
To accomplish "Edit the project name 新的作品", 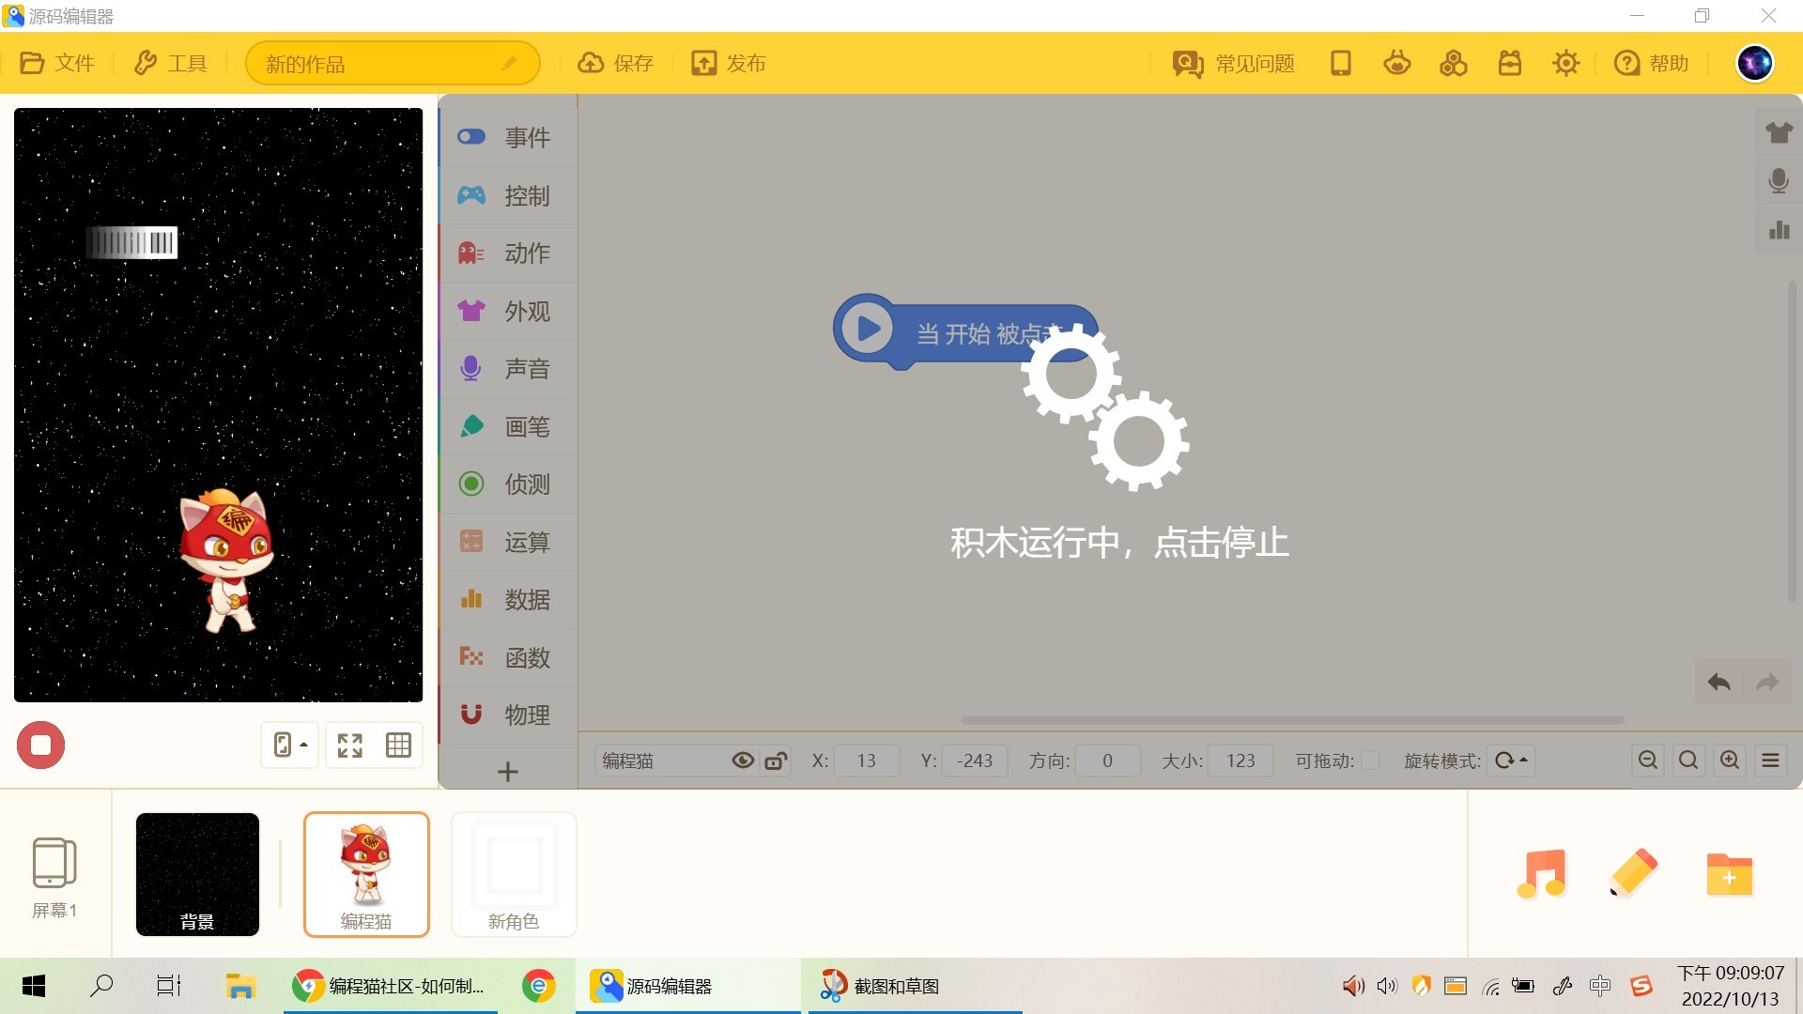I will click(x=393, y=64).
